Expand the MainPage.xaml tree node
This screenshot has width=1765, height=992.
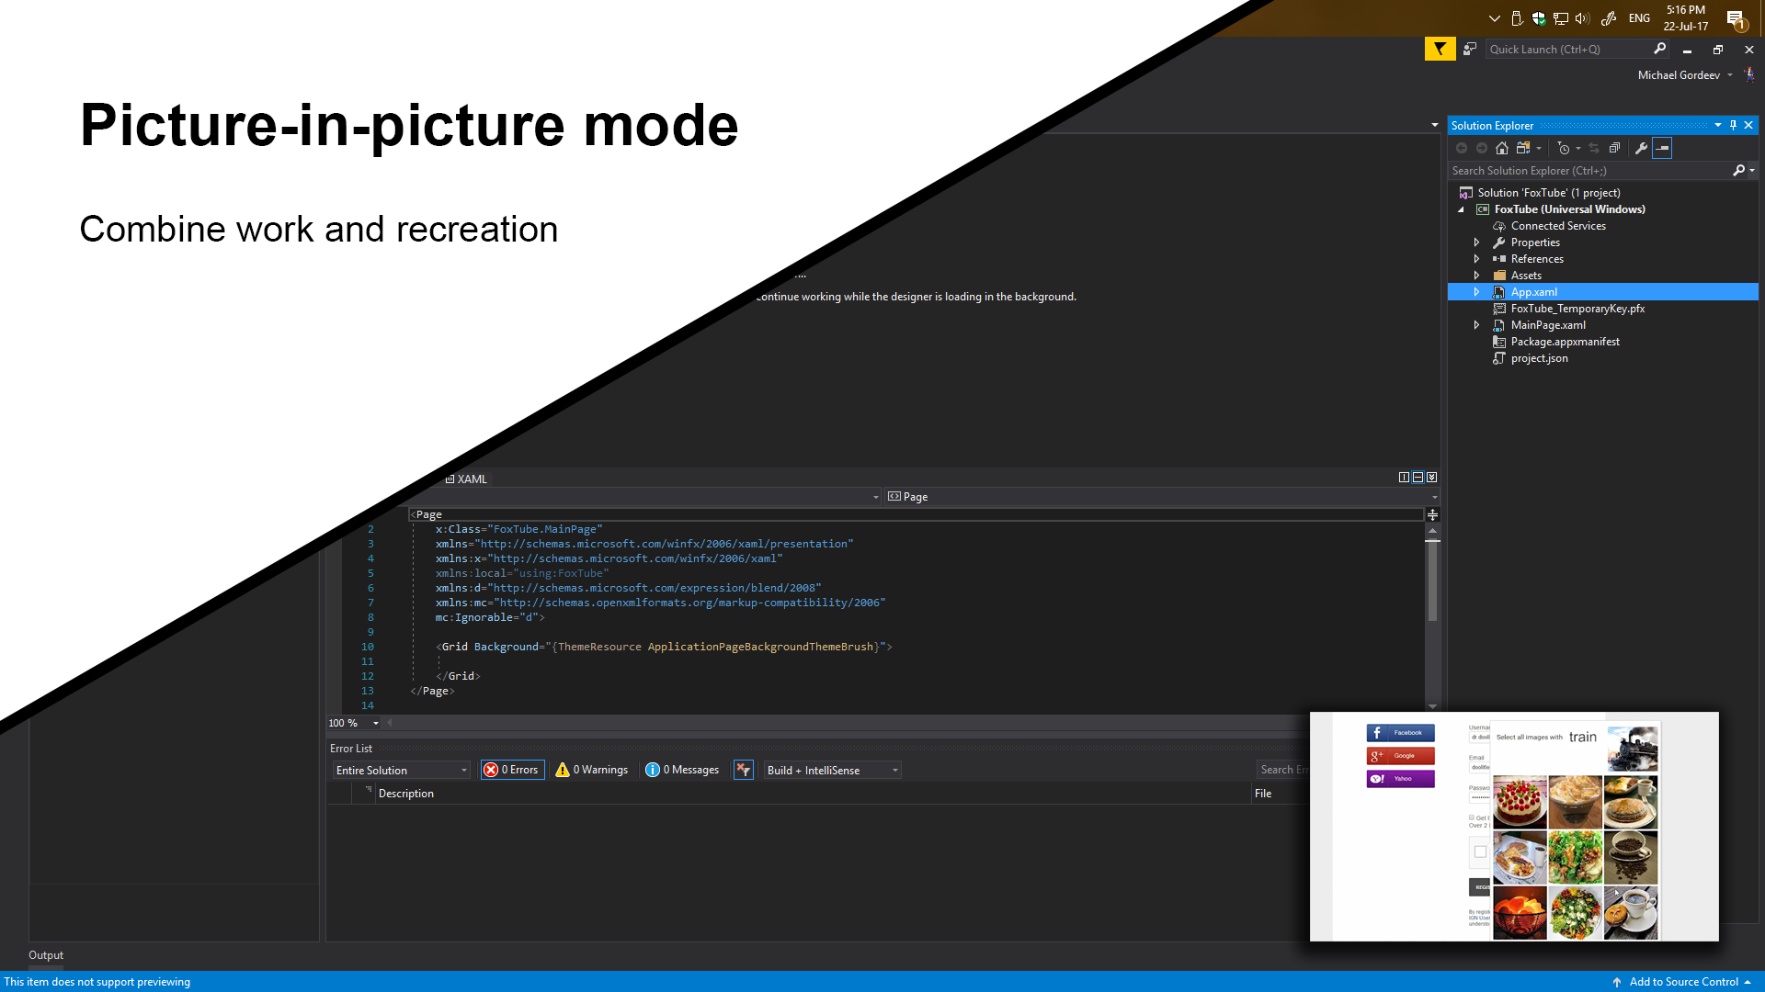pos(1476,325)
